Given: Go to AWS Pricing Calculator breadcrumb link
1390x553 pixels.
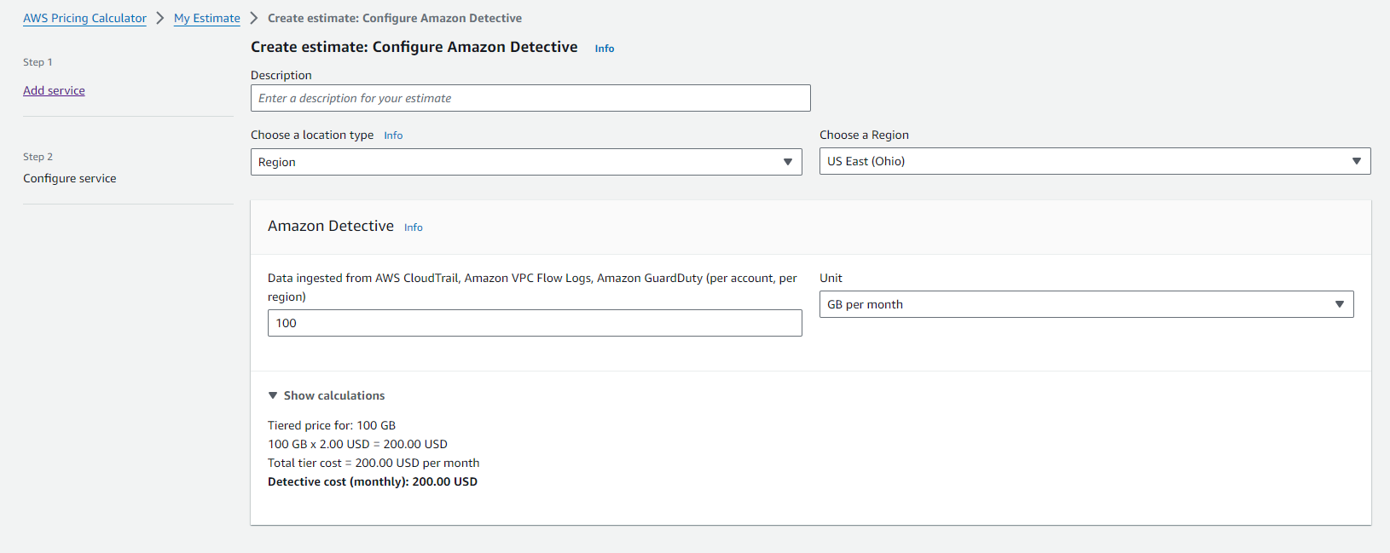Looking at the screenshot, I should click(84, 18).
